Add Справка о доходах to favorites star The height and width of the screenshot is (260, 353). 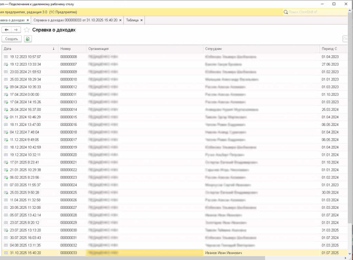pyautogui.click(x=27, y=30)
